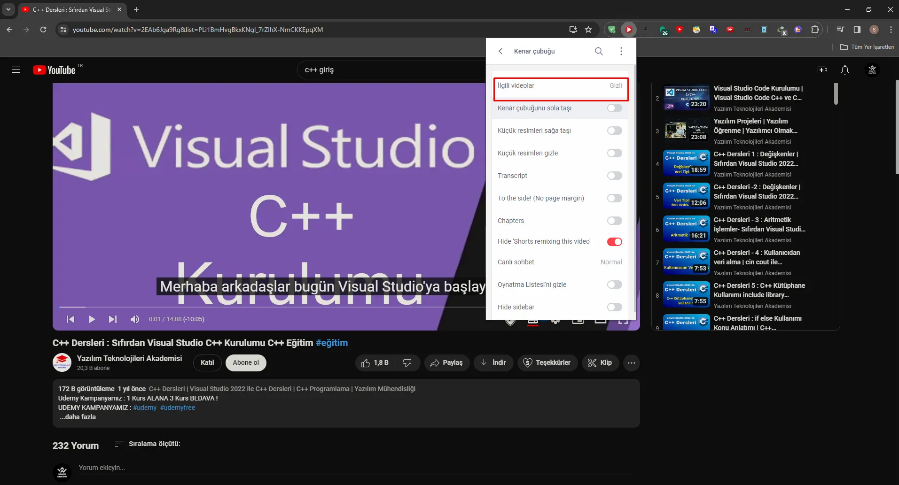This screenshot has height=485, width=899.
Task: Share the video with Paylaş
Action: (447, 363)
